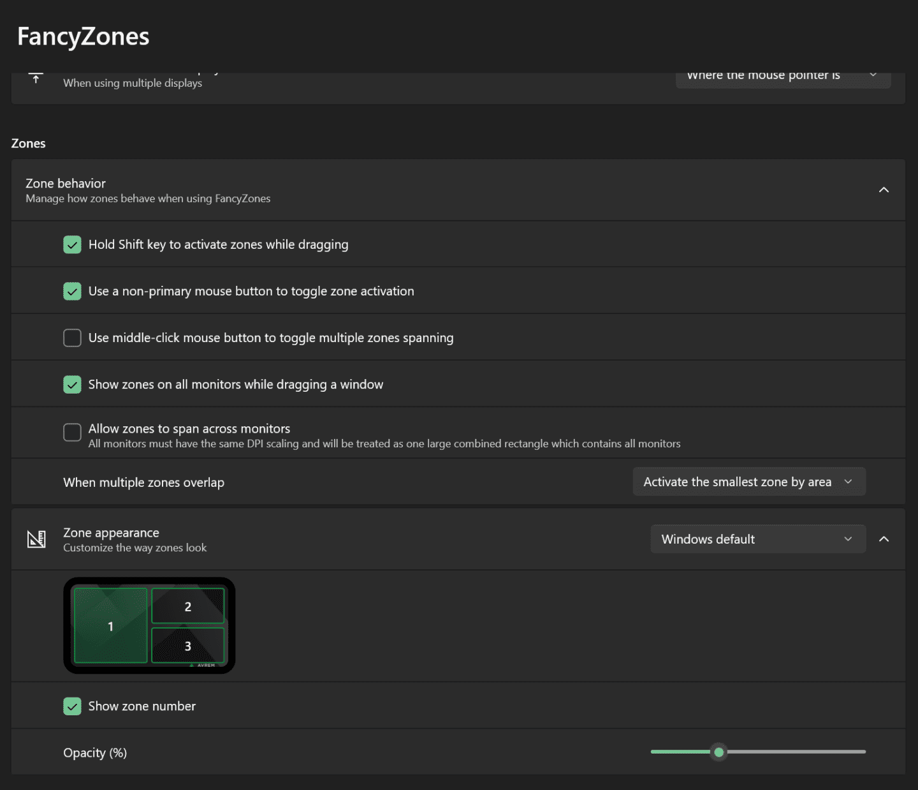Viewport: 918px width, 790px height.
Task: Click the Zone appearance pencil icon
Action: click(x=36, y=539)
